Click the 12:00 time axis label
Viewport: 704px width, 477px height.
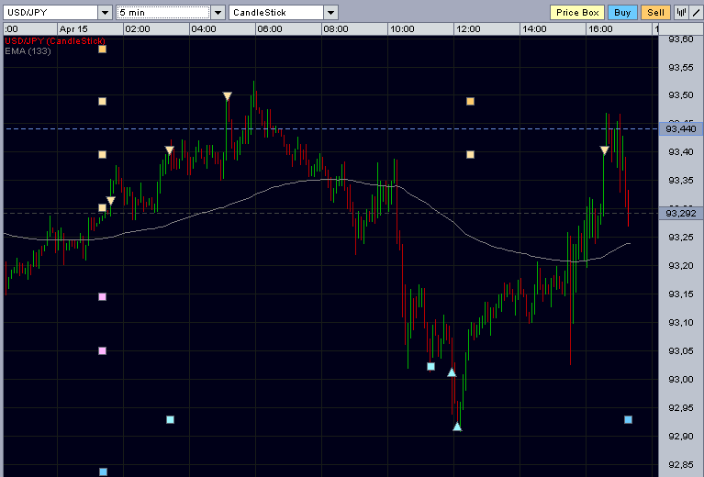click(x=468, y=29)
